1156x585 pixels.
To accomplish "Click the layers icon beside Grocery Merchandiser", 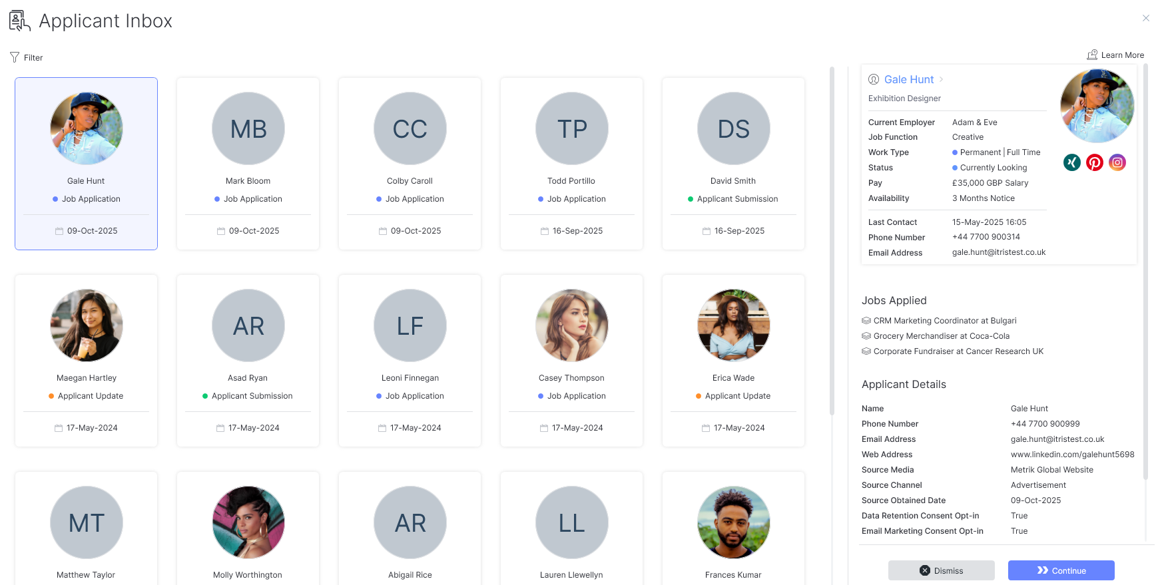I will [866, 336].
